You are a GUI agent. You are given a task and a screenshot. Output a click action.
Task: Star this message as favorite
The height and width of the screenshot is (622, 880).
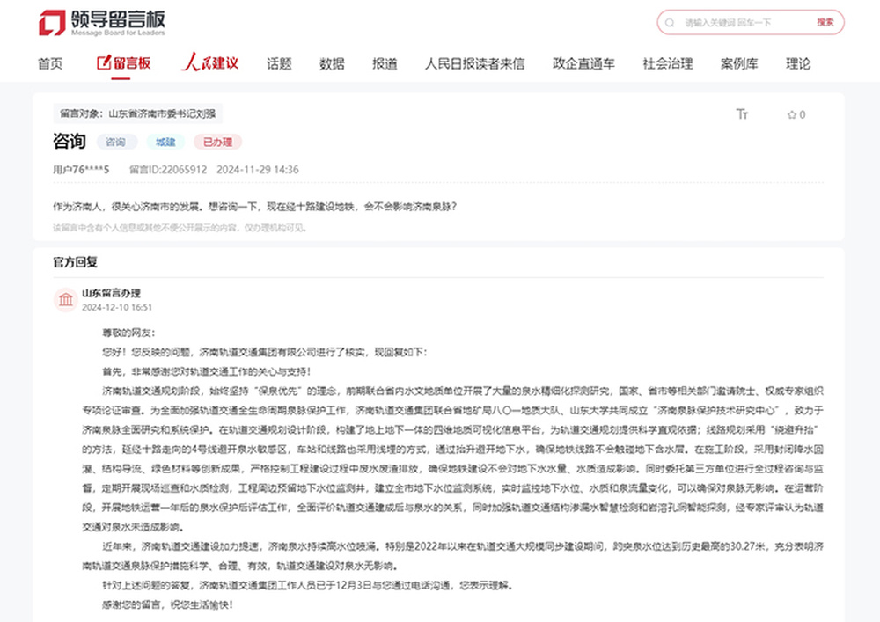coord(796,114)
